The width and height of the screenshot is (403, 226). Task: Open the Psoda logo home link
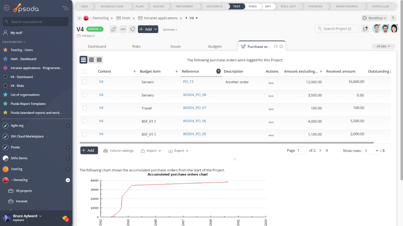tap(26, 8)
